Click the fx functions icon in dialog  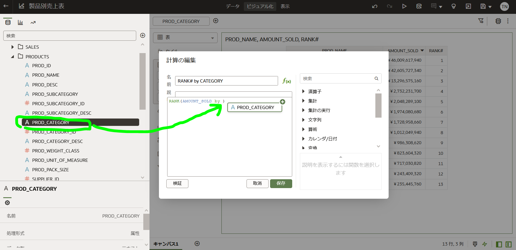[287, 81]
